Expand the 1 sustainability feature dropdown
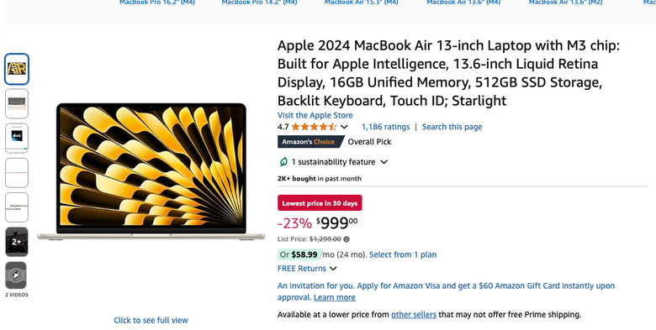 [384, 162]
